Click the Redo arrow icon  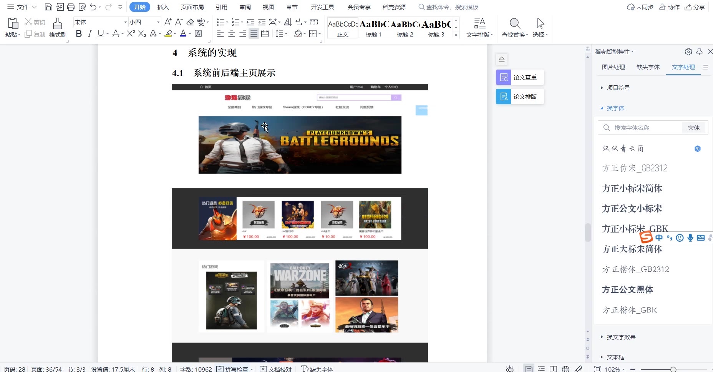(x=108, y=7)
